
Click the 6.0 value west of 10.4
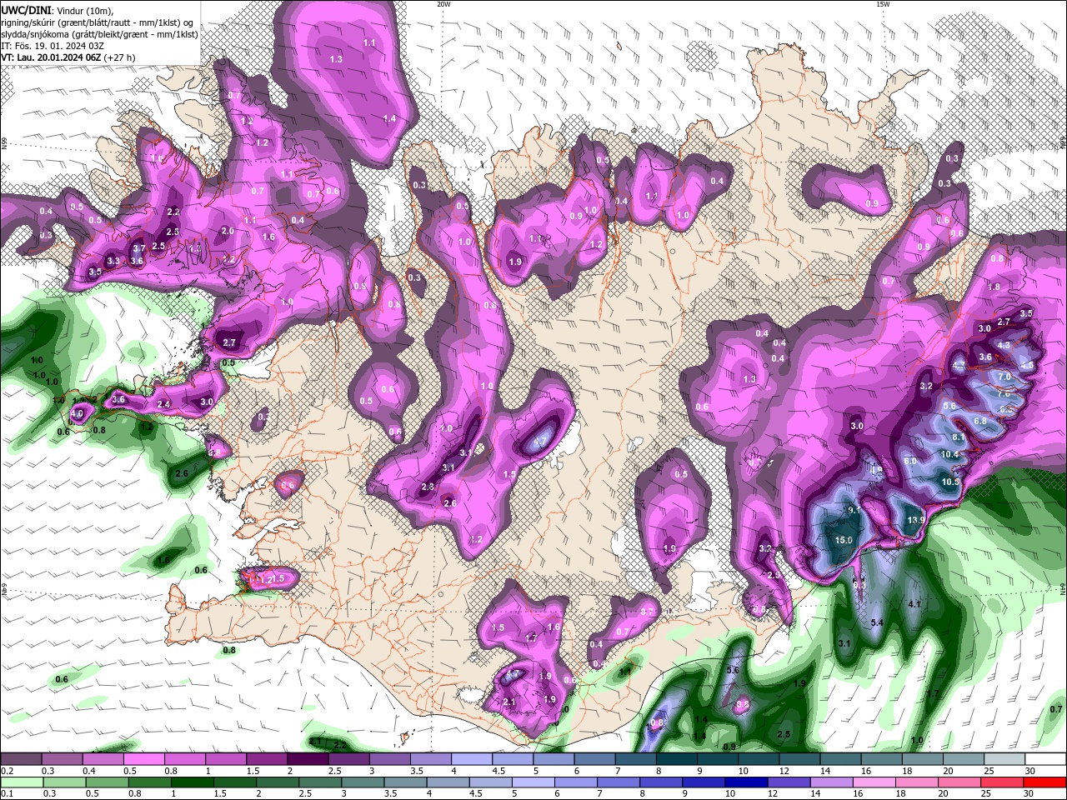910,461
